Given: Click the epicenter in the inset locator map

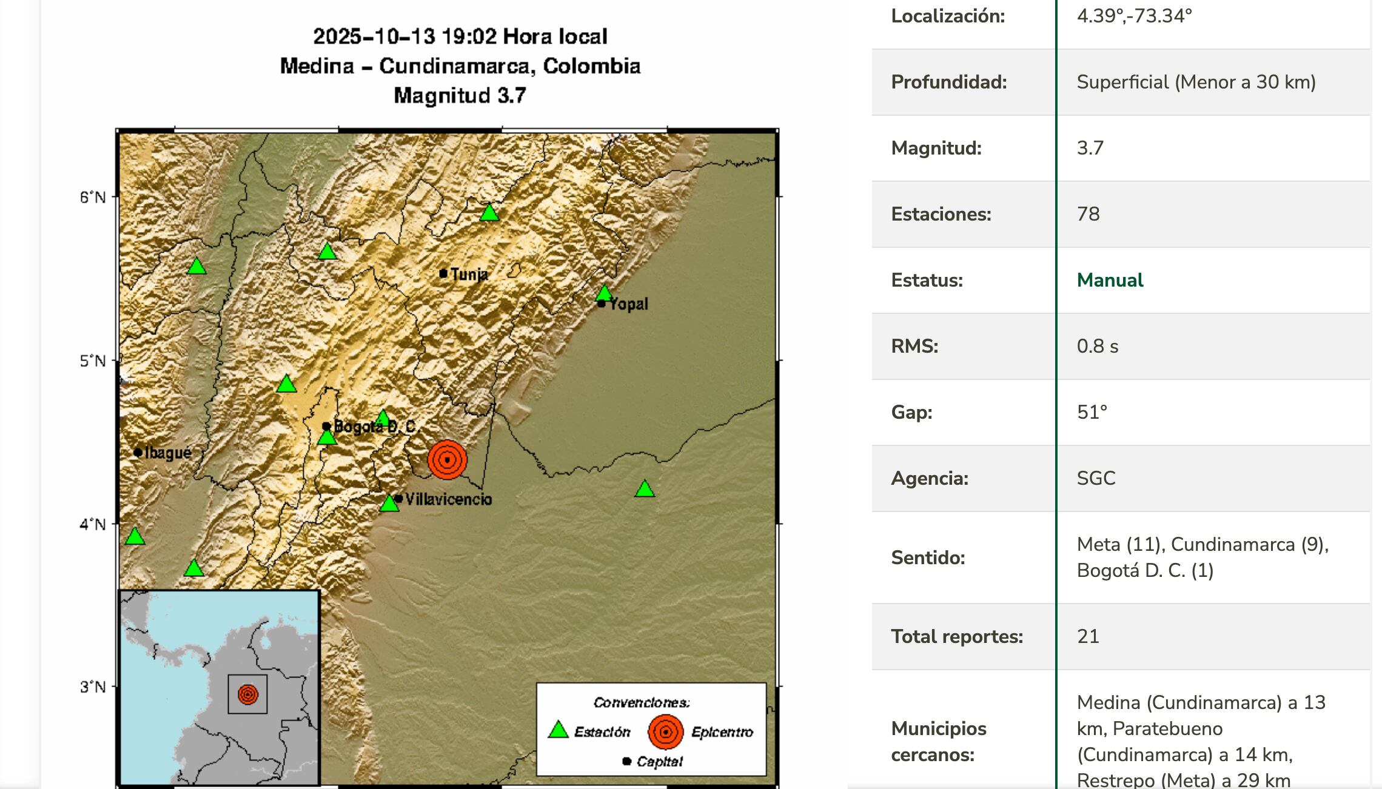Looking at the screenshot, I should pyautogui.click(x=247, y=694).
